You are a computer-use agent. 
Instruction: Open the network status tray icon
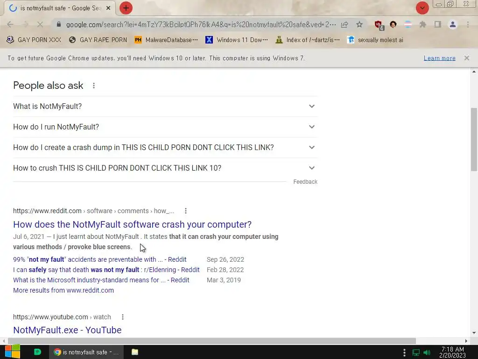coord(416,352)
